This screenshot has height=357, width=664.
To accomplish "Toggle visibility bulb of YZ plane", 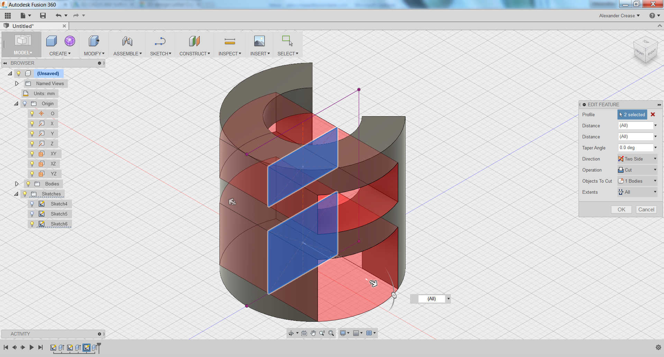I will 32,174.
